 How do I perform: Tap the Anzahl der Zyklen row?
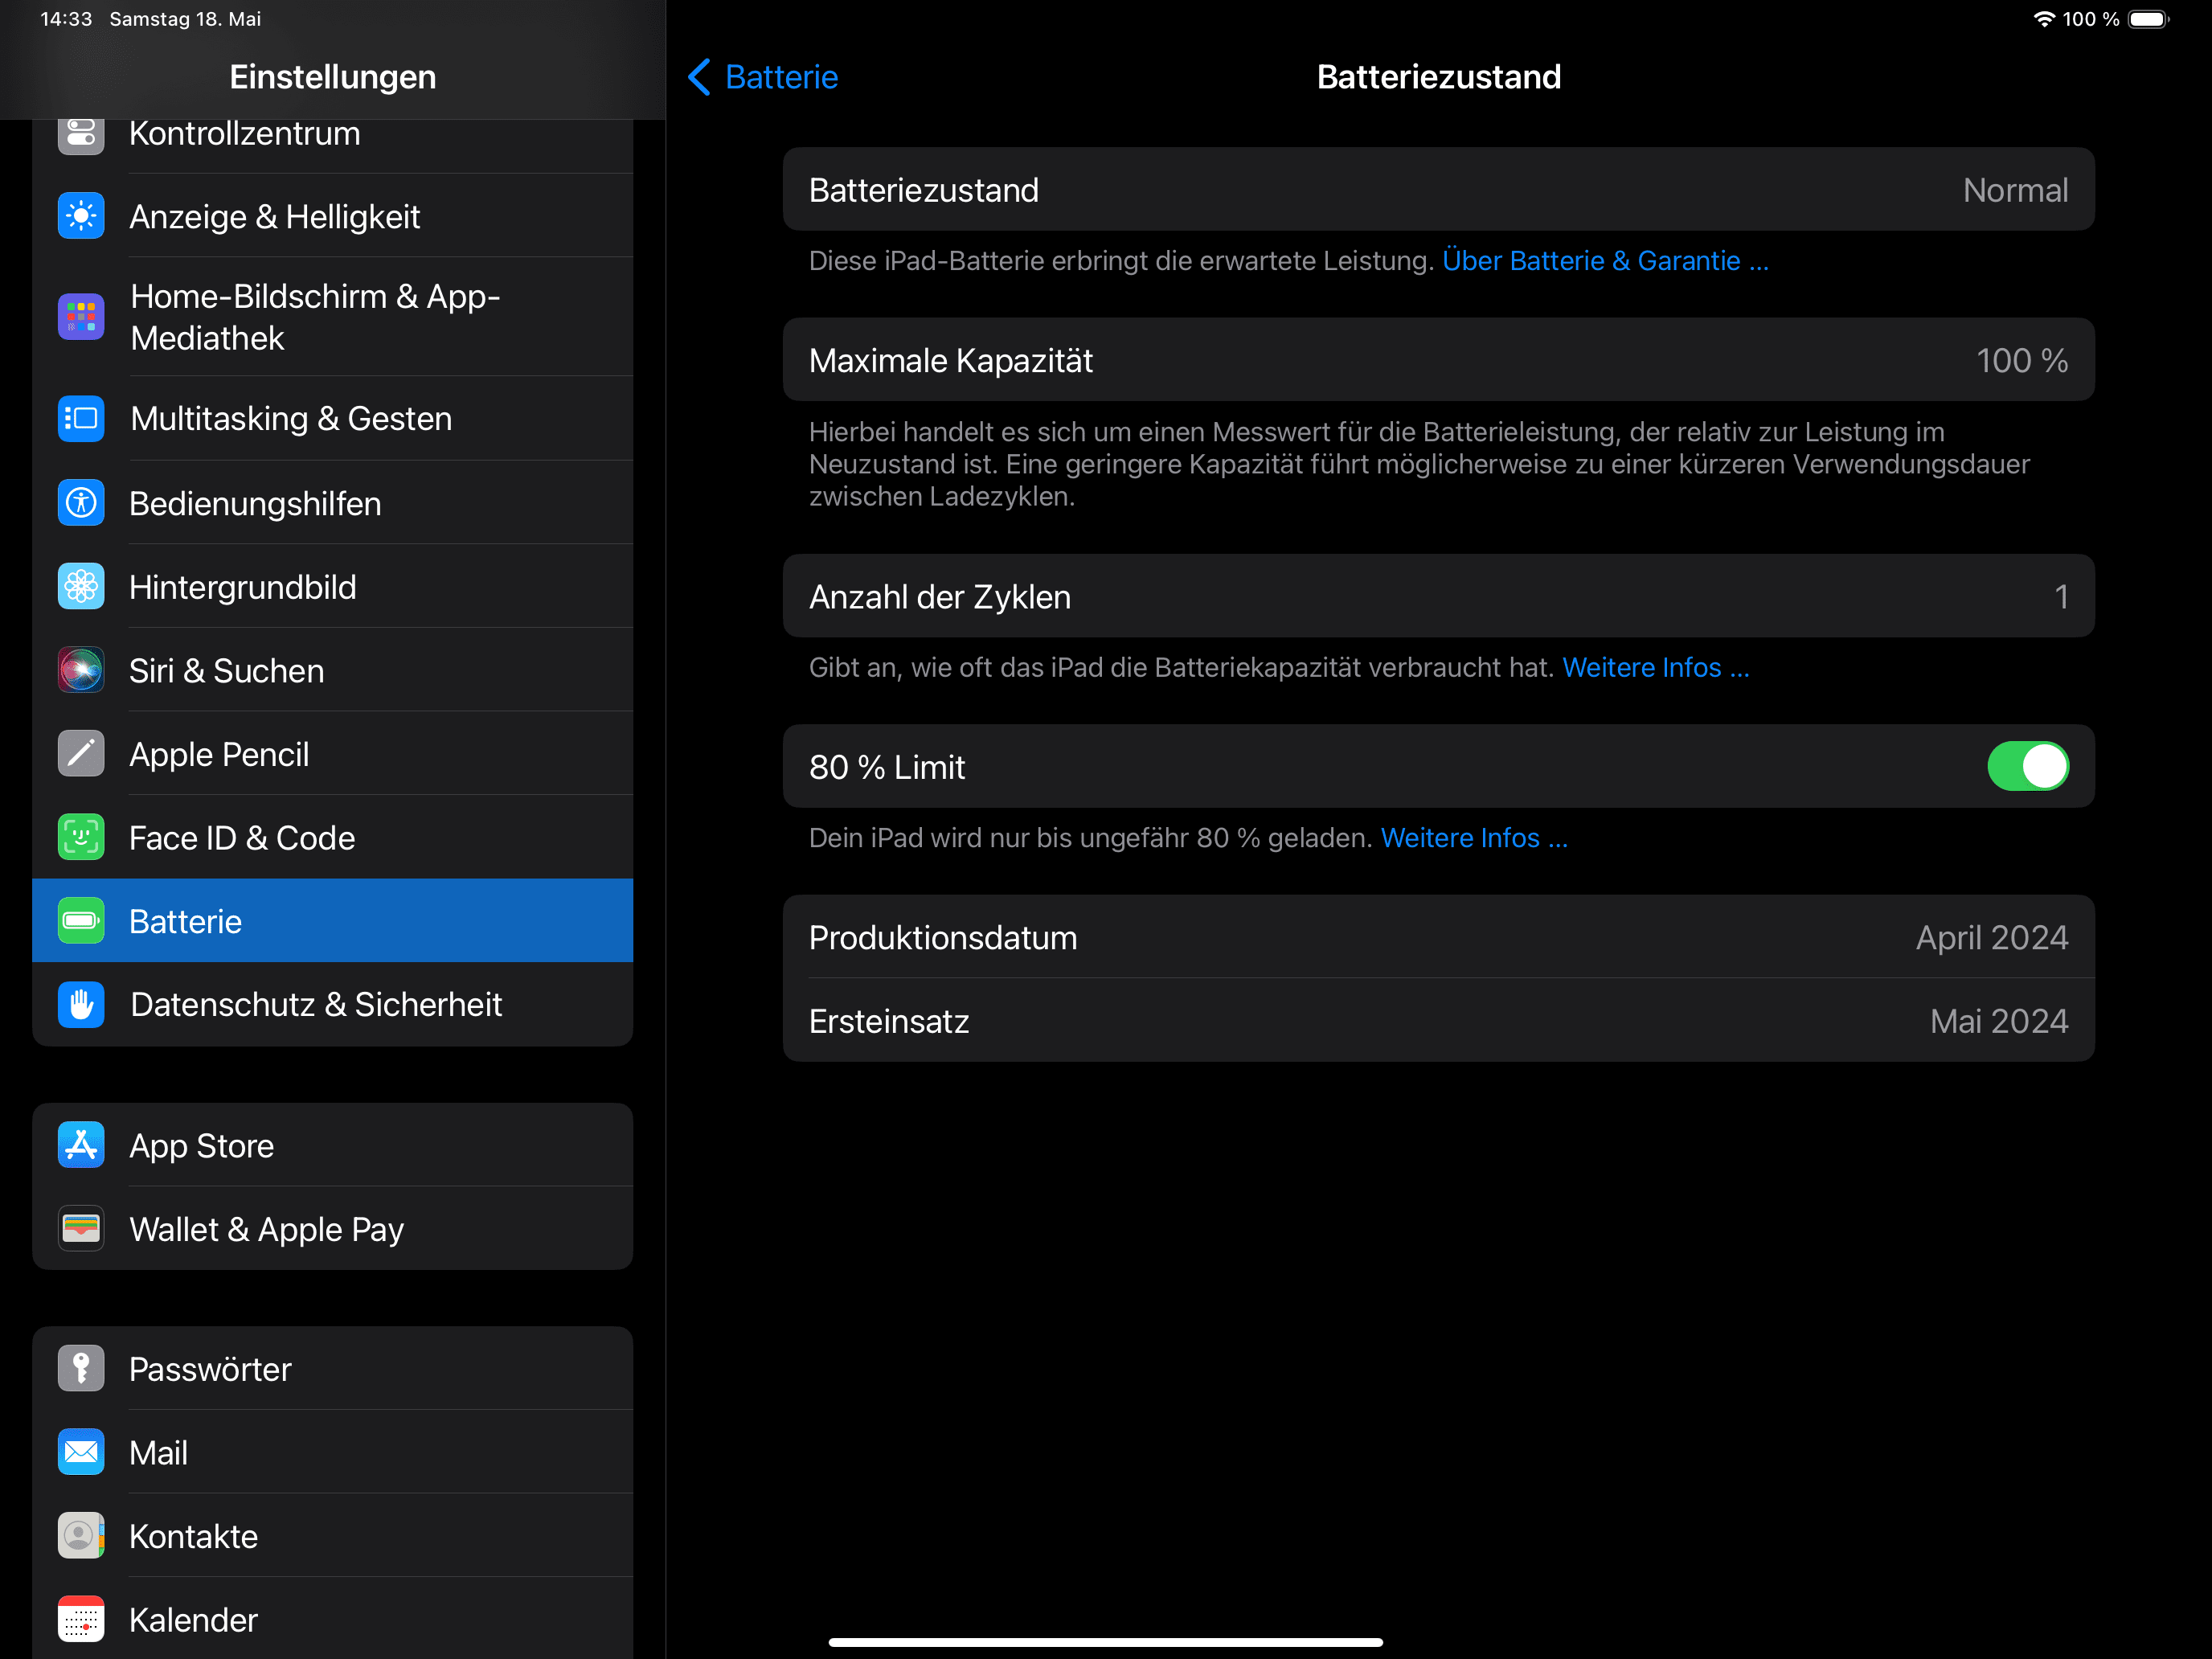point(1438,596)
